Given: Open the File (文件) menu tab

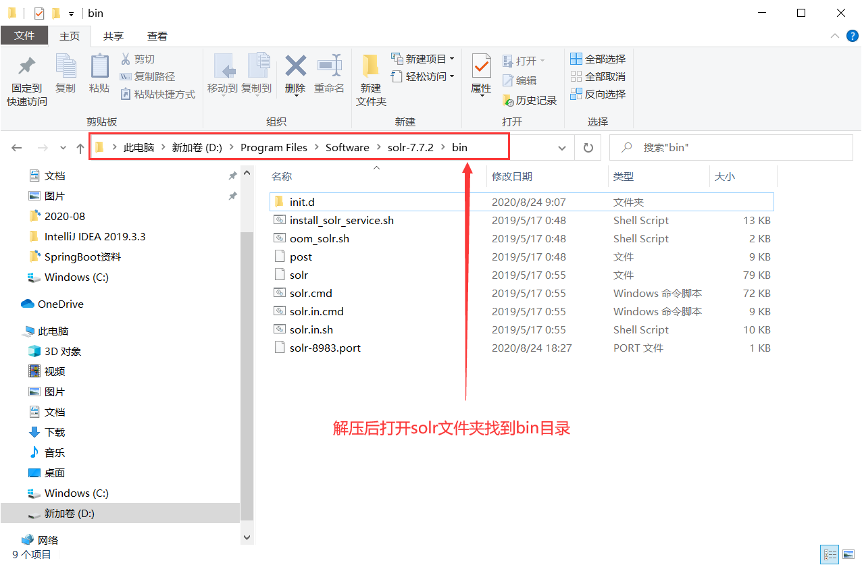Looking at the screenshot, I should coord(24,36).
